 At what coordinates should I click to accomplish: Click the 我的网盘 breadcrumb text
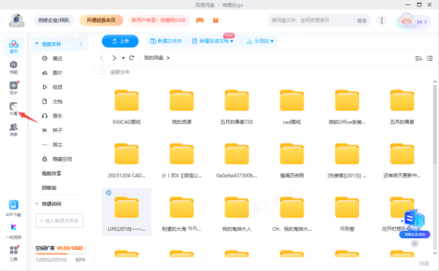click(x=154, y=58)
